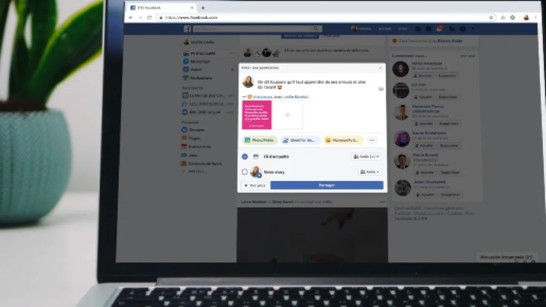
Task: Open the Amis audience dropdown for news feed
Action: (366, 156)
